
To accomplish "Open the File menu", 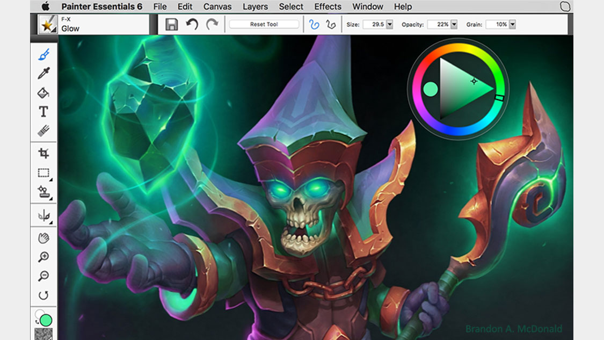I will 160,6.
